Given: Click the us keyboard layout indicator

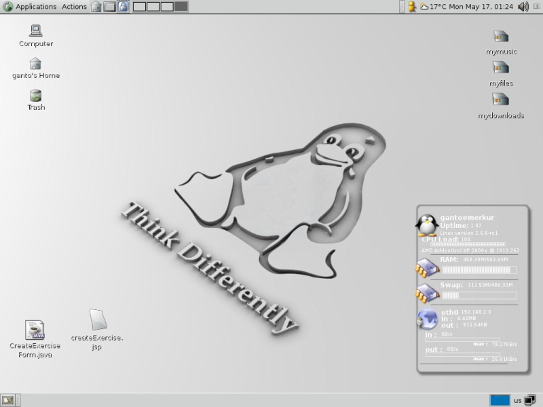Looking at the screenshot, I should pos(517,400).
